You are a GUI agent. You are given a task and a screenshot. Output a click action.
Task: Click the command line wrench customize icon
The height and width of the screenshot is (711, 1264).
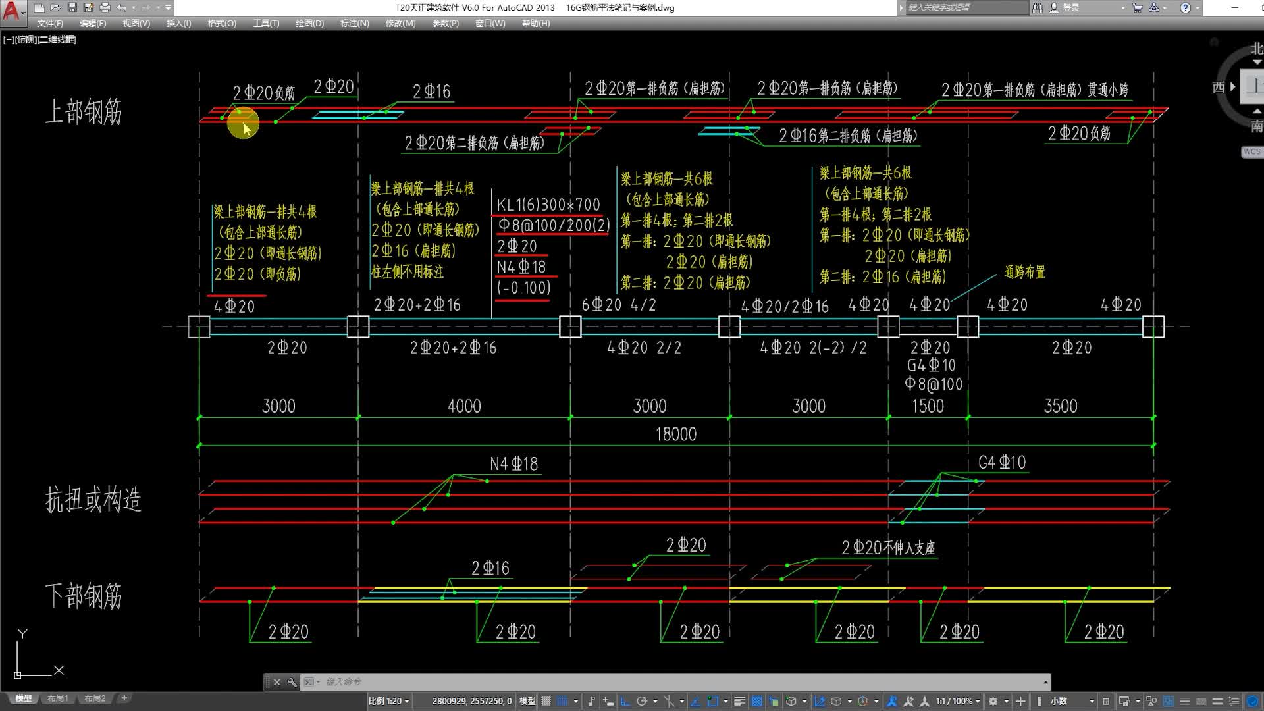292,682
